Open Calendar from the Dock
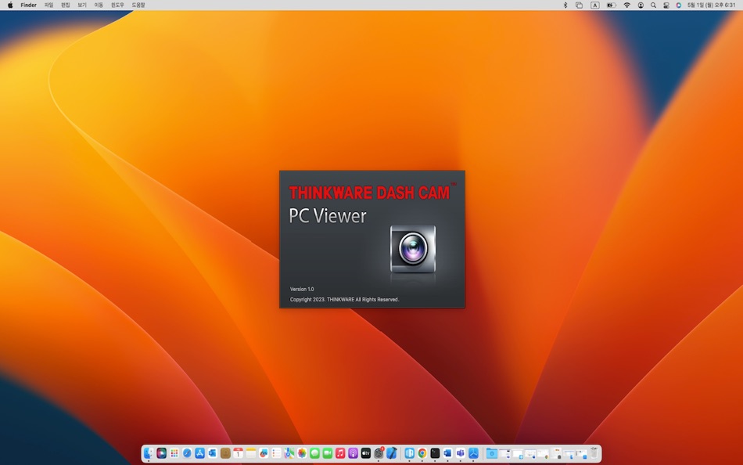This screenshot has width=743, height=465. coord(238,453)
